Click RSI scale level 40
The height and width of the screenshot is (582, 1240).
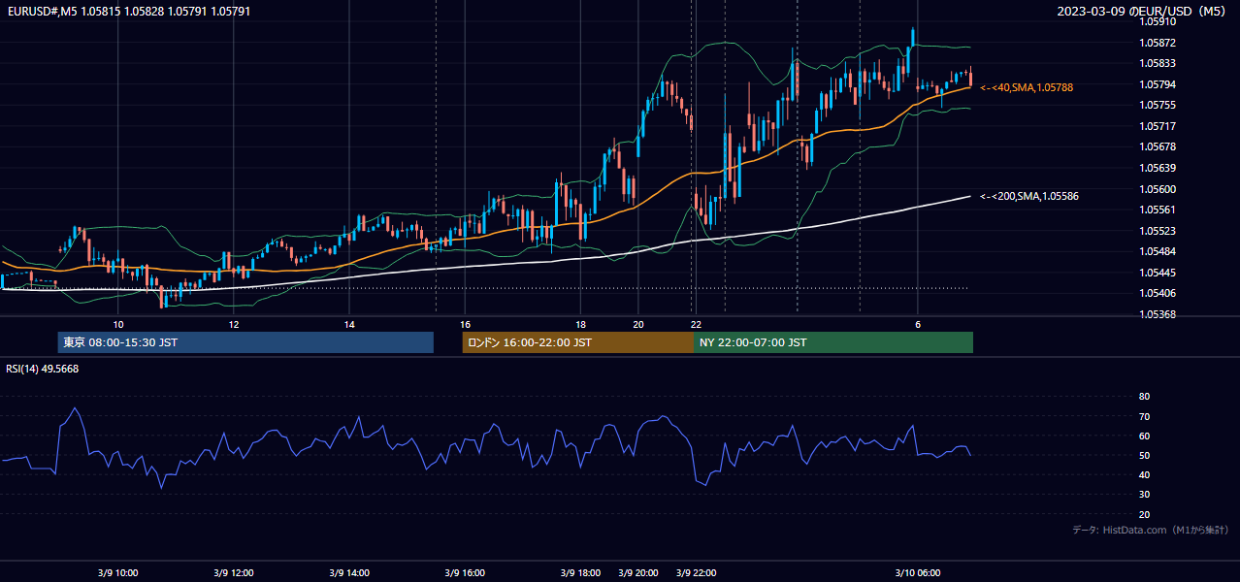(x=1144, y=474)
